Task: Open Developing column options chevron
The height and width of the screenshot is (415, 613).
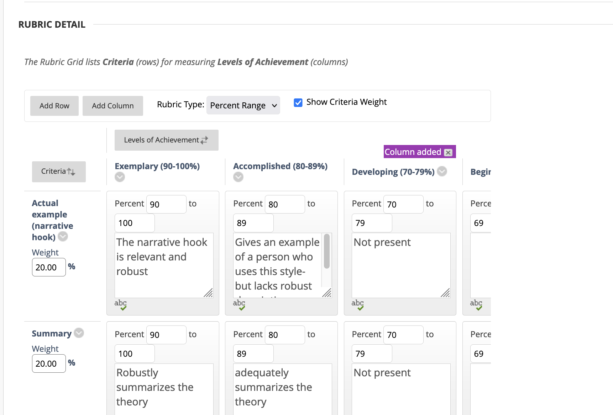Action: [442, 171]
